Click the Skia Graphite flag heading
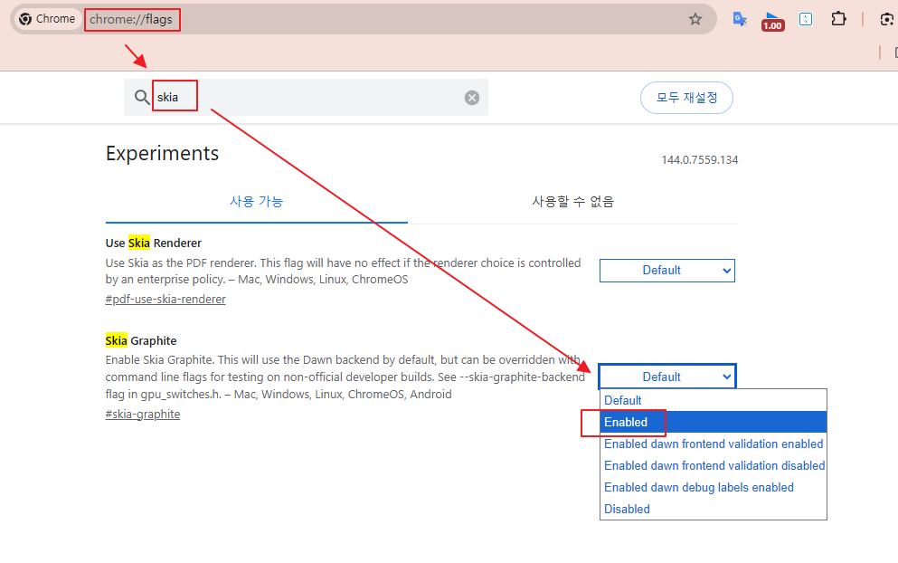This screenshot has width=898, height=563. 141,340
